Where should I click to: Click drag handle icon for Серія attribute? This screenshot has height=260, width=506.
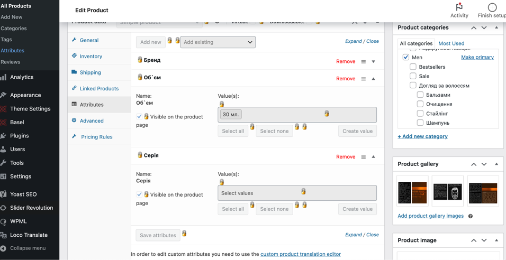pos(364,157)
